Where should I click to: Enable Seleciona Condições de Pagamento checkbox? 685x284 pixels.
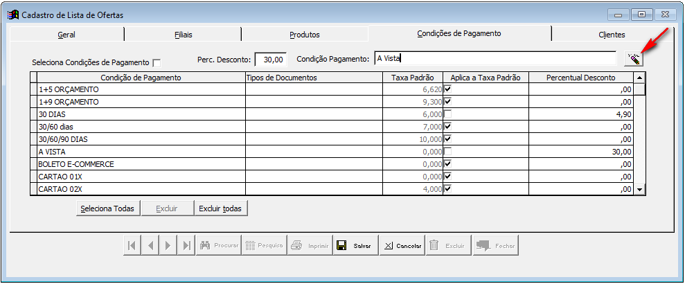[x=157, y=62]
